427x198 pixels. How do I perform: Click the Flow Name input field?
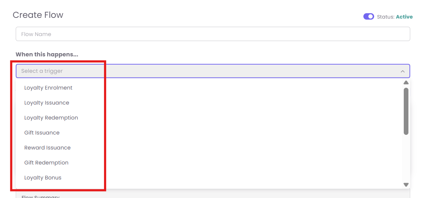213,34
